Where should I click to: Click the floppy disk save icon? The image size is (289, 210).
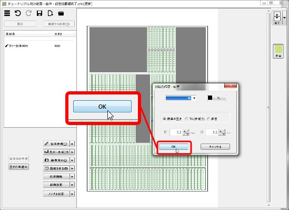tap(39, 13)
